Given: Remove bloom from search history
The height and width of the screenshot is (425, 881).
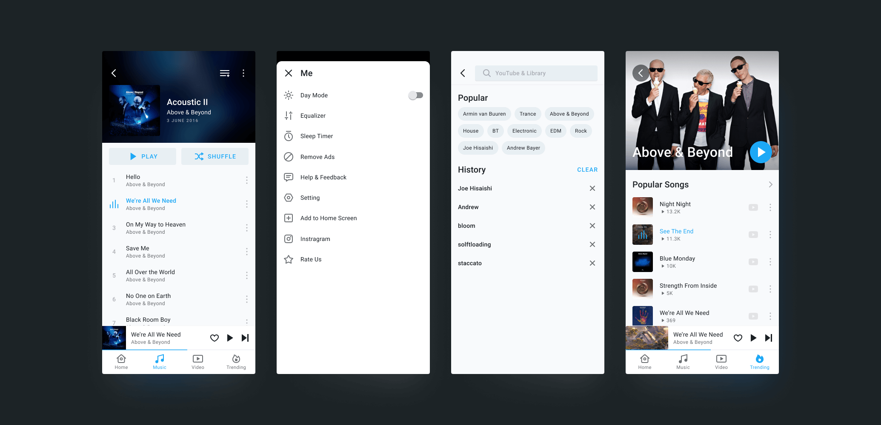Looking at the screenshot, I should click(592, 226).
